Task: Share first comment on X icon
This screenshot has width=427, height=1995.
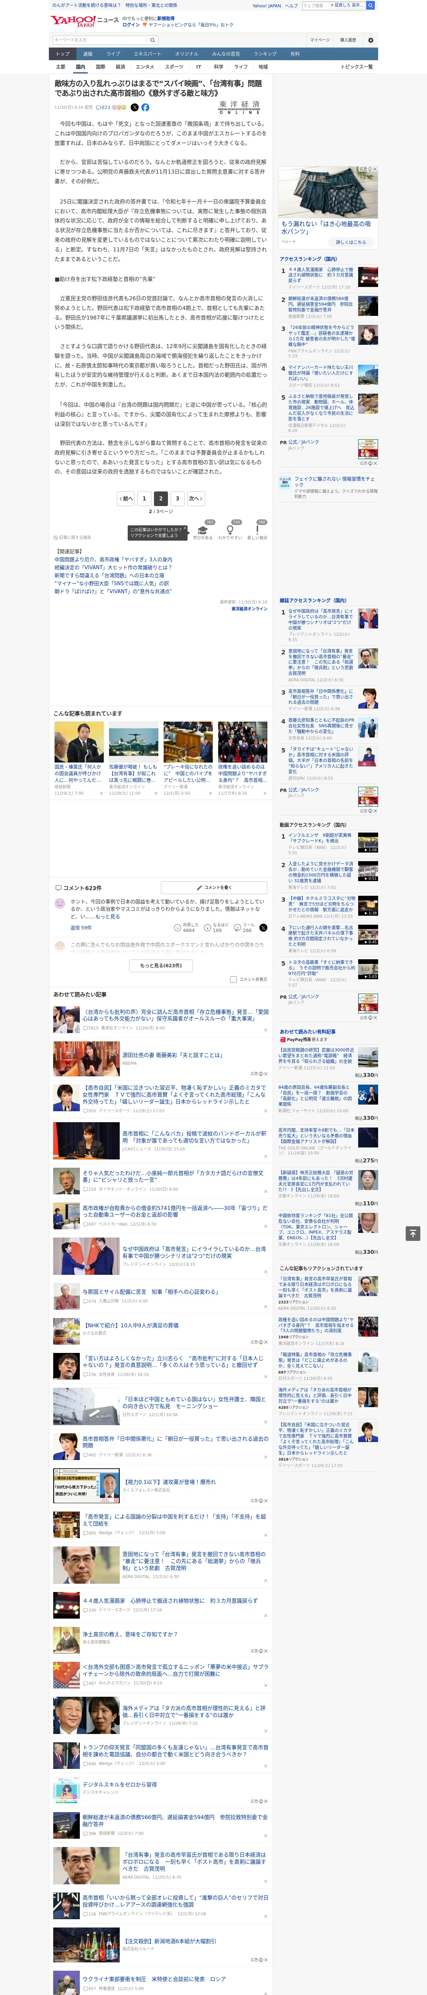Action: pyautogui.click(x=263, y=927)
